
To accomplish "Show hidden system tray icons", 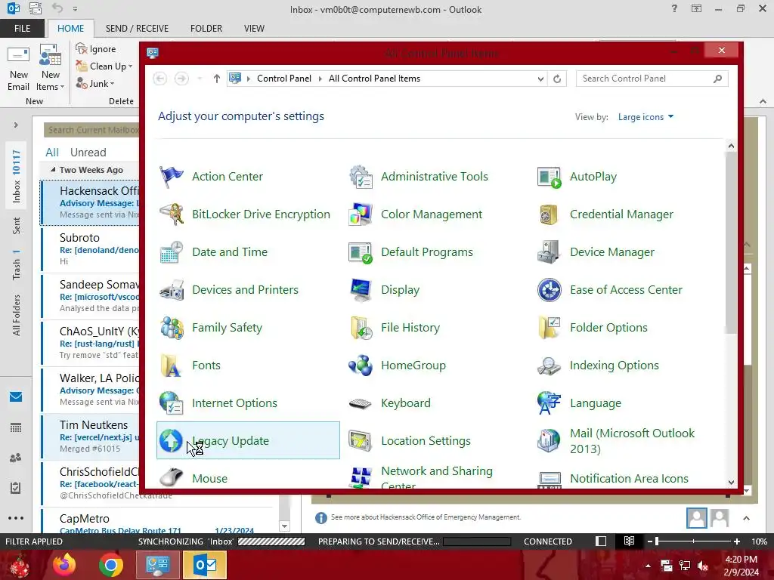I will 648,566.
